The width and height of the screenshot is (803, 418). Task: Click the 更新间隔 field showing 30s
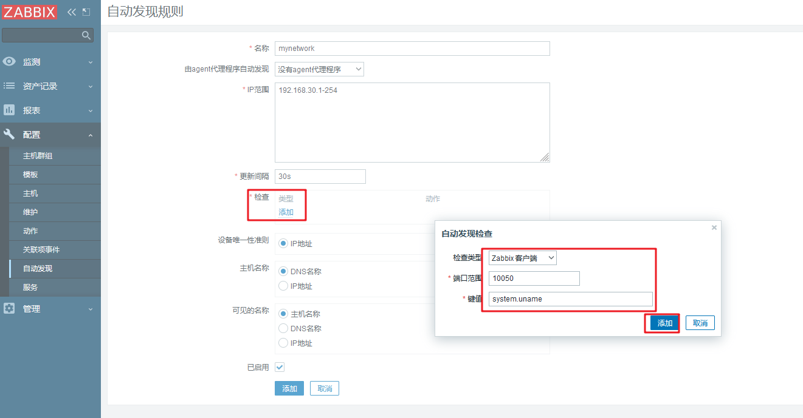coord(320,177)
